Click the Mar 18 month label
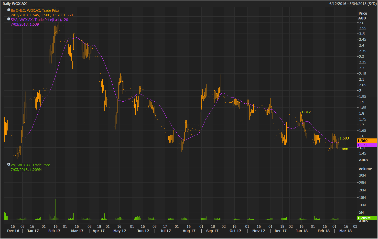The image size is (378, 239). (345, 231)
